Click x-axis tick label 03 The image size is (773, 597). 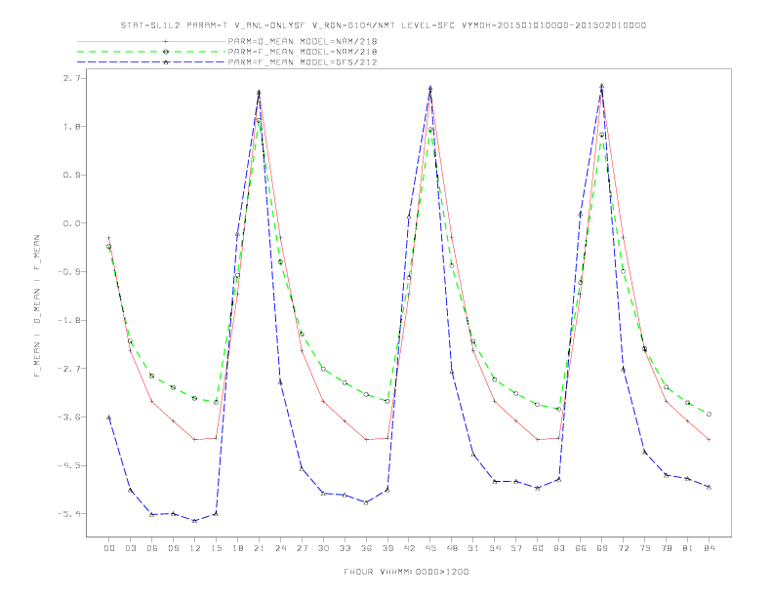pos(130,548)
